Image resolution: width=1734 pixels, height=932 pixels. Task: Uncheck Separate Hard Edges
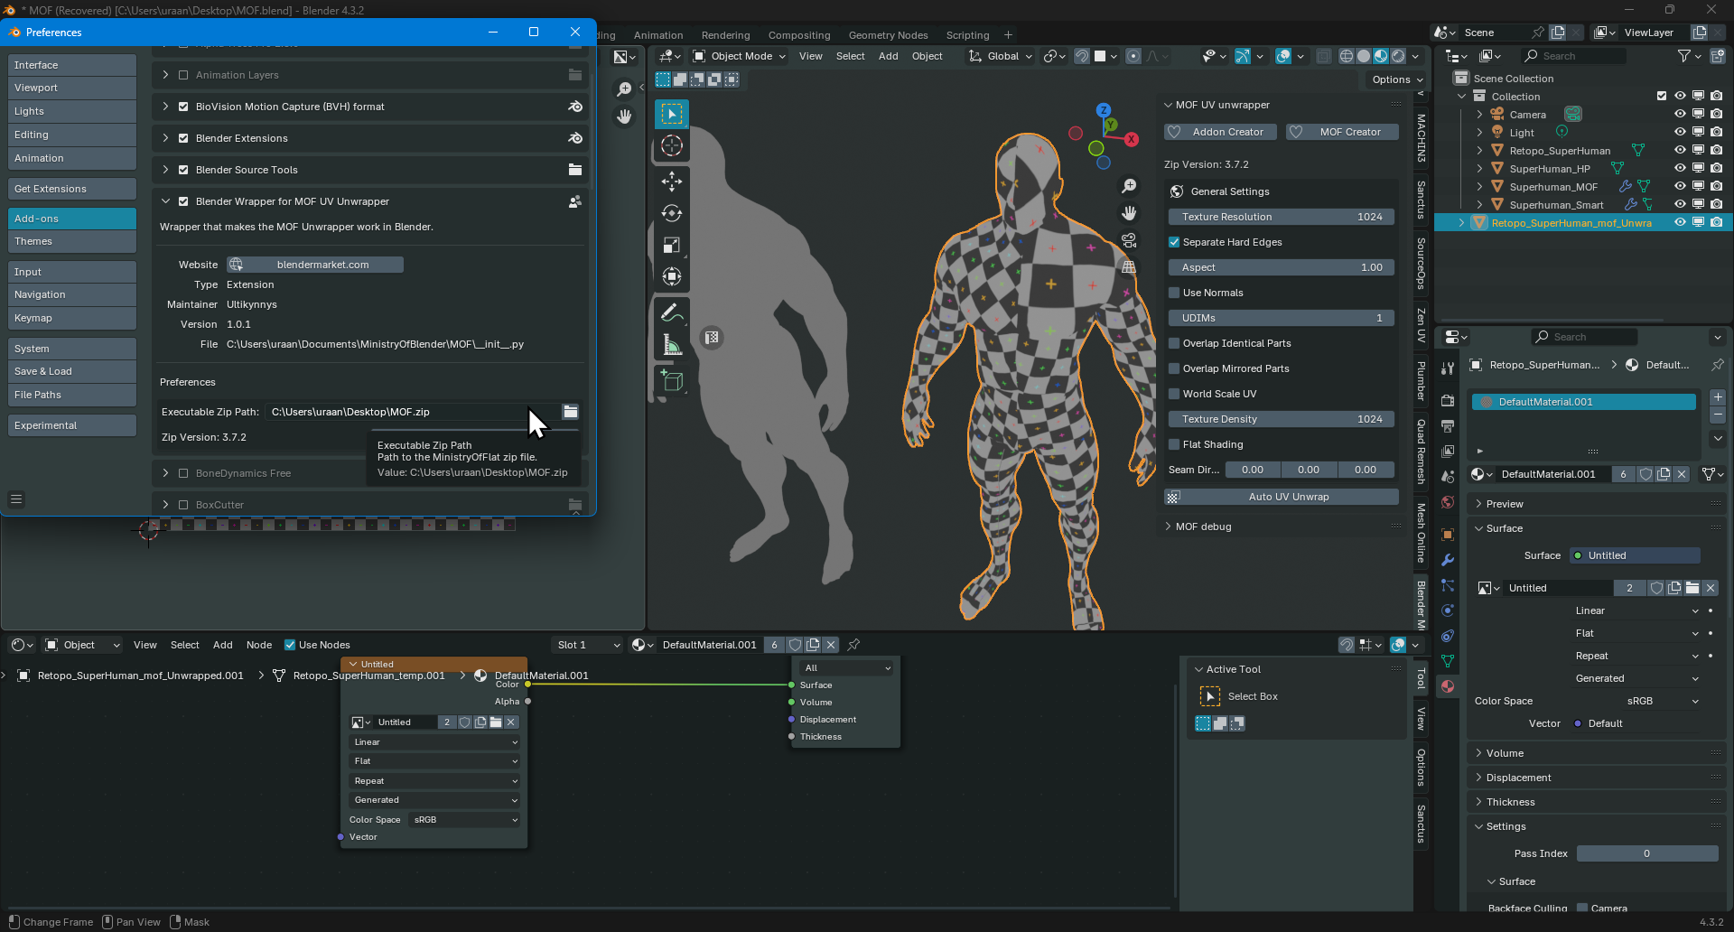1174,242
